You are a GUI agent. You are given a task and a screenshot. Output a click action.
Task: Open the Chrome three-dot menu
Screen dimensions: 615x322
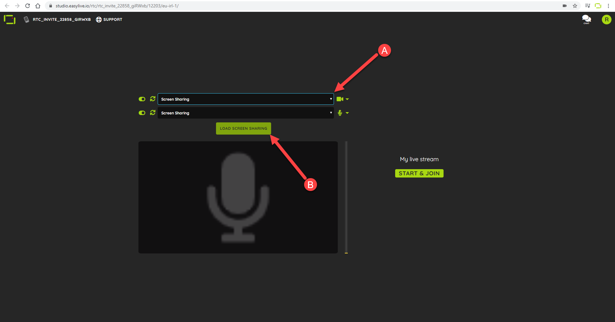point(608,6)
